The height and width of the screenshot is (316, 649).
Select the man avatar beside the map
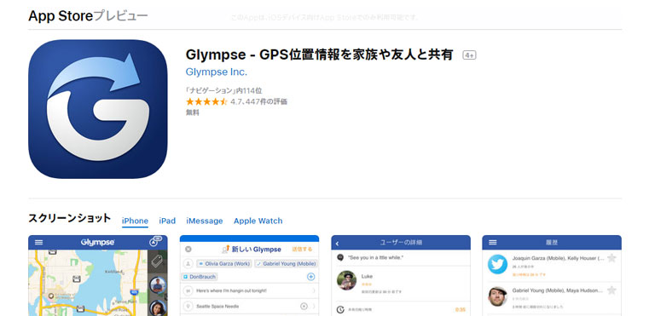click(158, 285)
